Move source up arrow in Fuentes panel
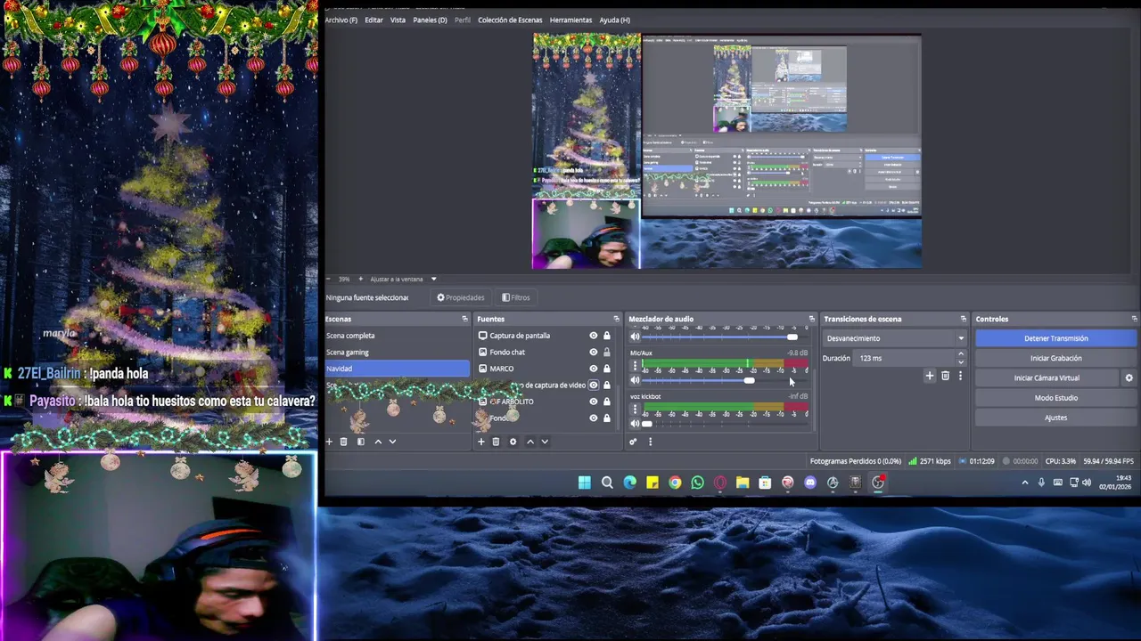Screen dimensions: 1141x641 click(x=530, y=442)
